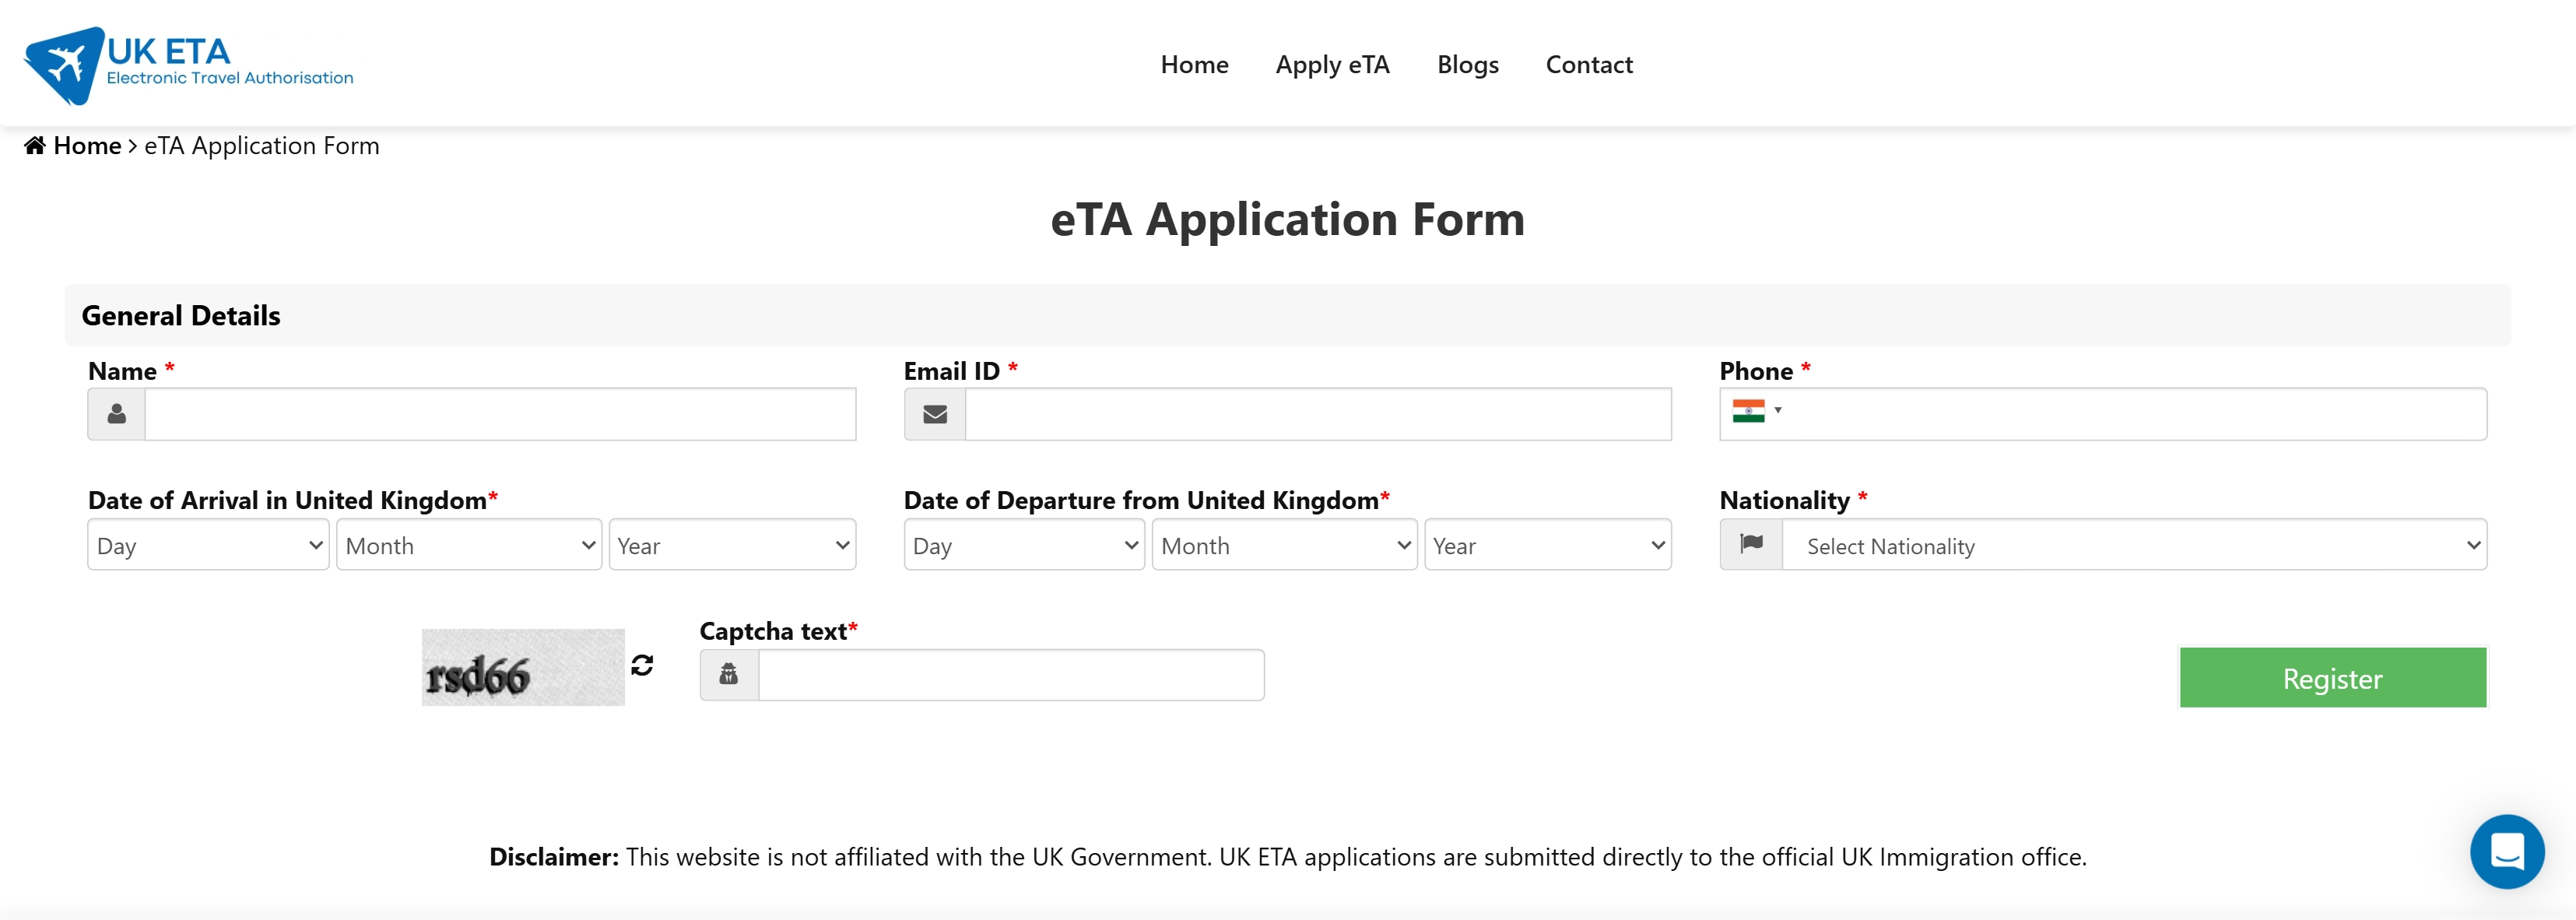Open the India flag country code selector
The image size is (2576, 920).
pyautogui.click(x=1756, y=411)
